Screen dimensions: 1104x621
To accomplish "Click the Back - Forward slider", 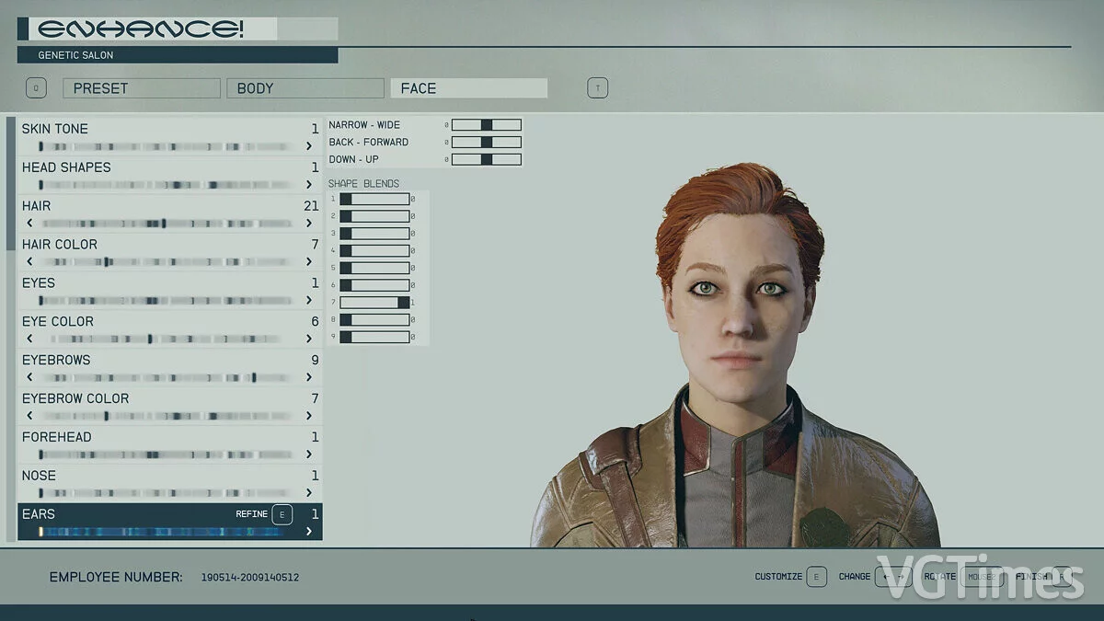I will pos(486,143).
